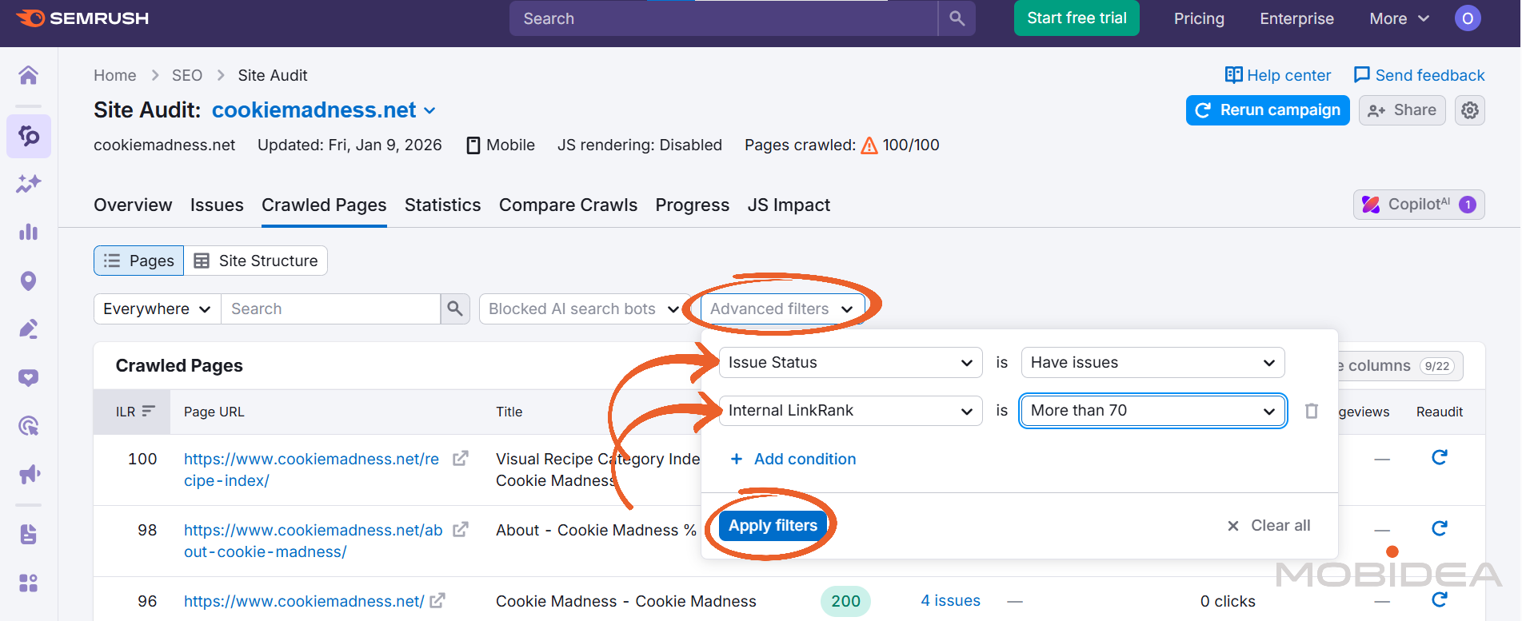Toggle the Advanced filters dropdown
Screen dimensions: 1522x621
(782, 309)
